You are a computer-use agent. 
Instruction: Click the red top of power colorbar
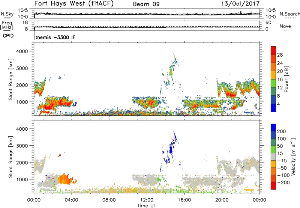(273, 50)
